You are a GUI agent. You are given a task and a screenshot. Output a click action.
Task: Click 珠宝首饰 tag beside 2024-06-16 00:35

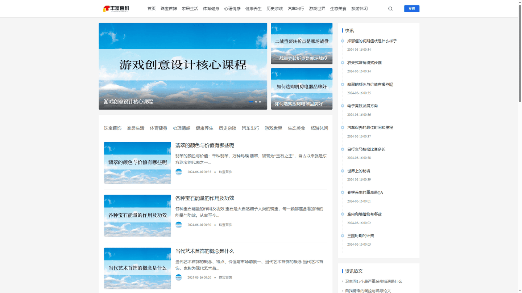coord(225,172)
